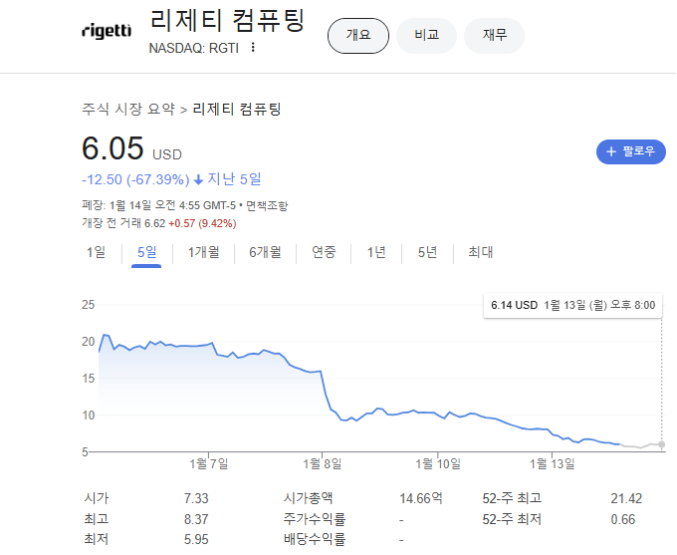Switch chart to 6개월 range
Screen dimensions: 677x555
point(265,252)
